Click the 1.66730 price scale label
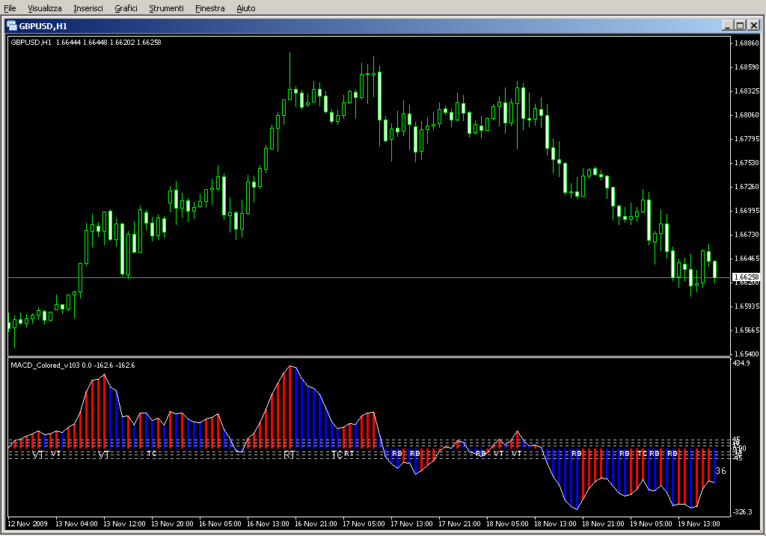 (747, 234)
